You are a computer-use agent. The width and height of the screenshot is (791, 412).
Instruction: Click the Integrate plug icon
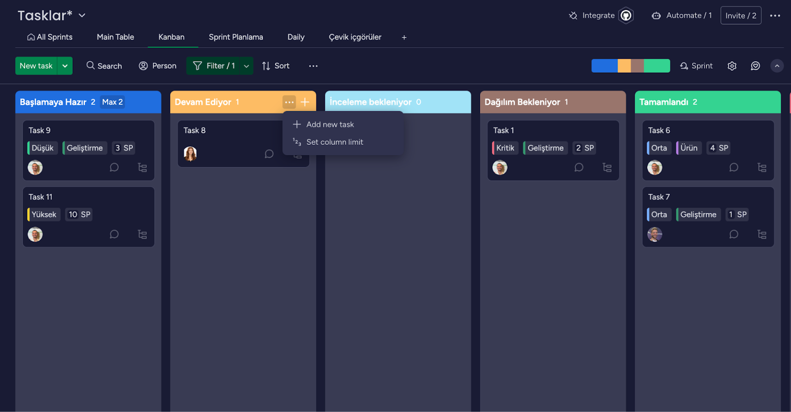click(x=573, y=16)
